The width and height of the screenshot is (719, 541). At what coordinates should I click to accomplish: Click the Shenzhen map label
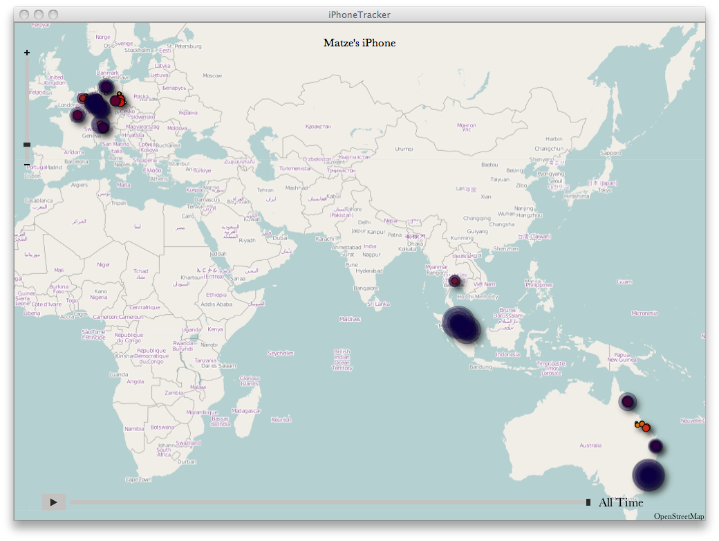coord(506,248)
